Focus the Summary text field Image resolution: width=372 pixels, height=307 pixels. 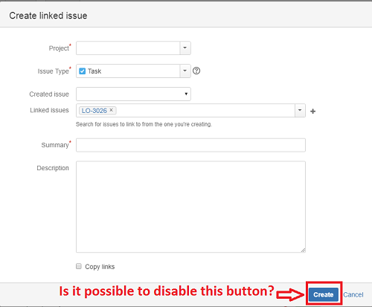(190, 145)
